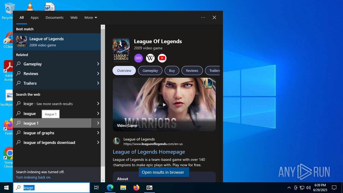Open the More dropdown in search tabs
Screen dimensions: 343x193
point(91,17)
